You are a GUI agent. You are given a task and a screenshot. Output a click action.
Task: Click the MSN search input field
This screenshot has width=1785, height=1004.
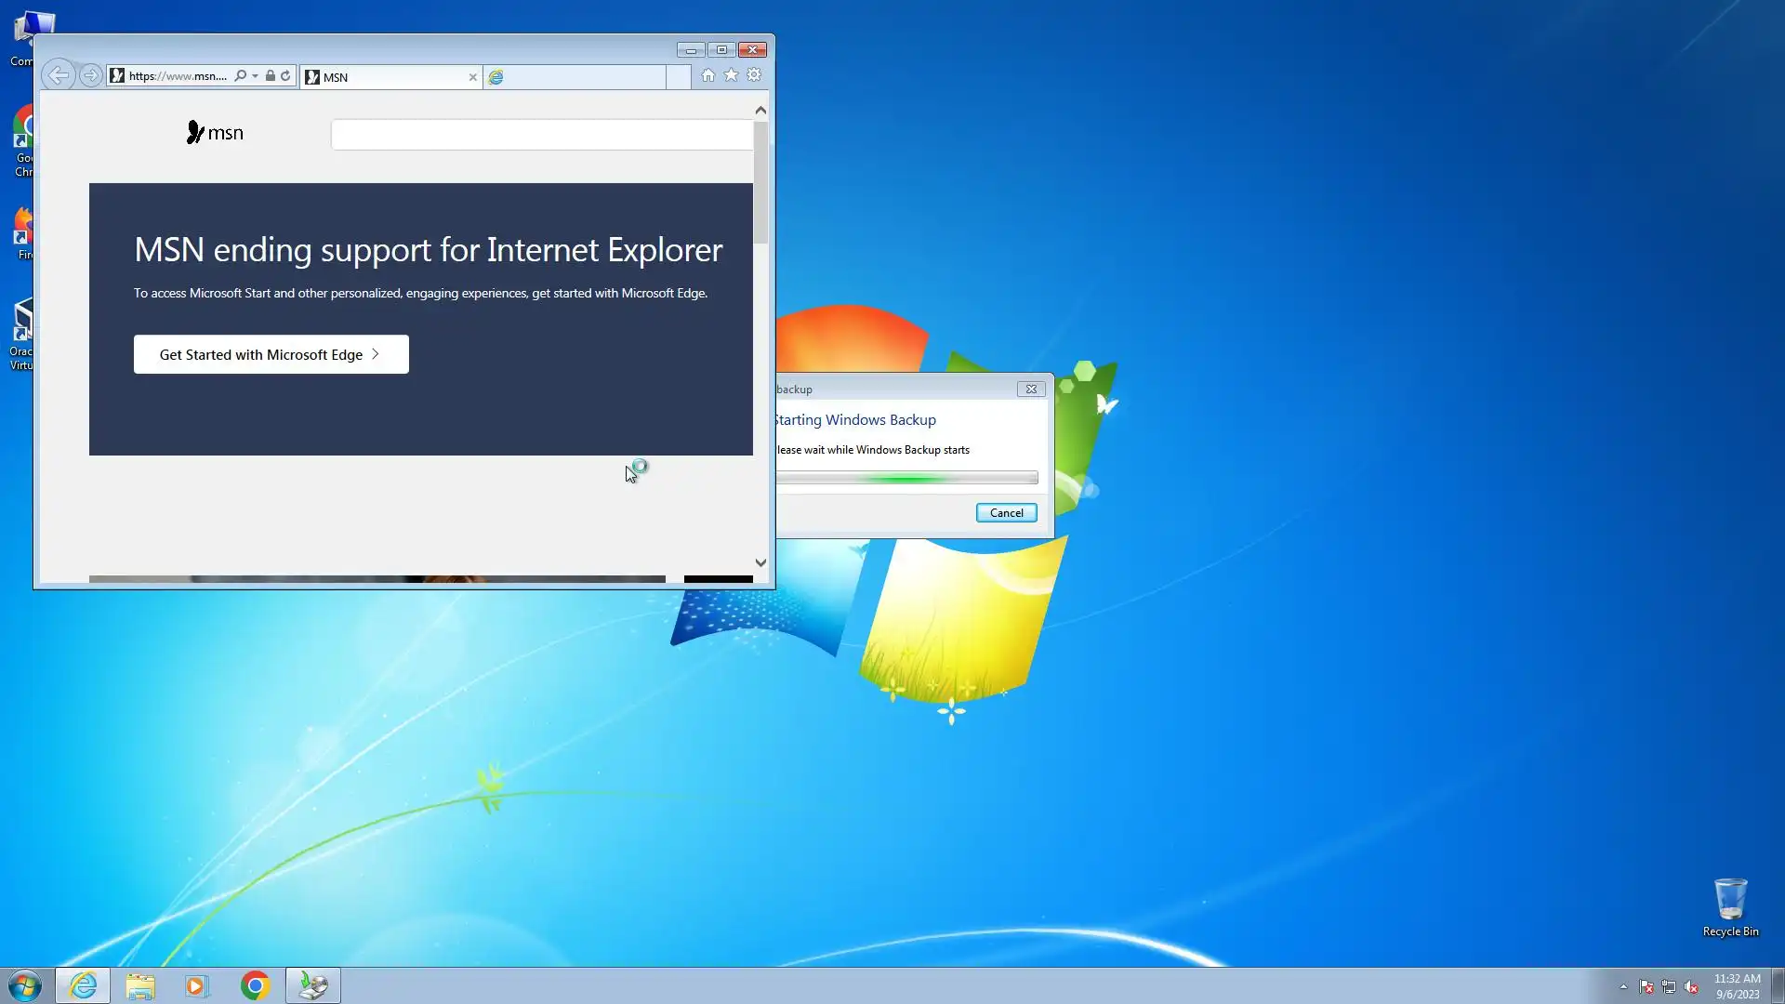[541, 135]
